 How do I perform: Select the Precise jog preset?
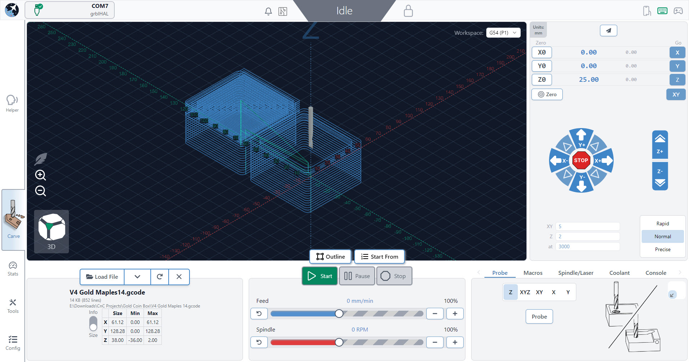click(662, 249)
